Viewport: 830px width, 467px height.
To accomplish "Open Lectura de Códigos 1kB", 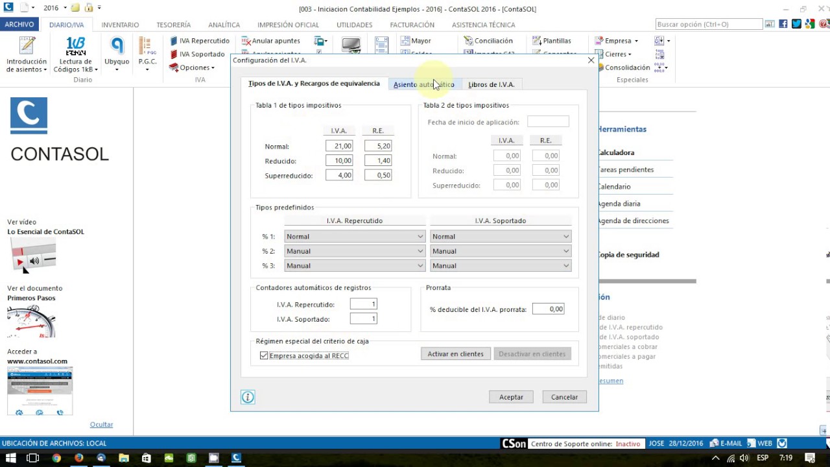I will tap(76, 54).
